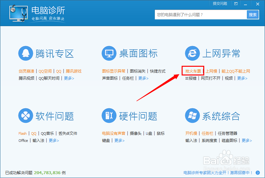Select the 图标显示异常 link
265x178 pixels.
[x=114, y=71]
